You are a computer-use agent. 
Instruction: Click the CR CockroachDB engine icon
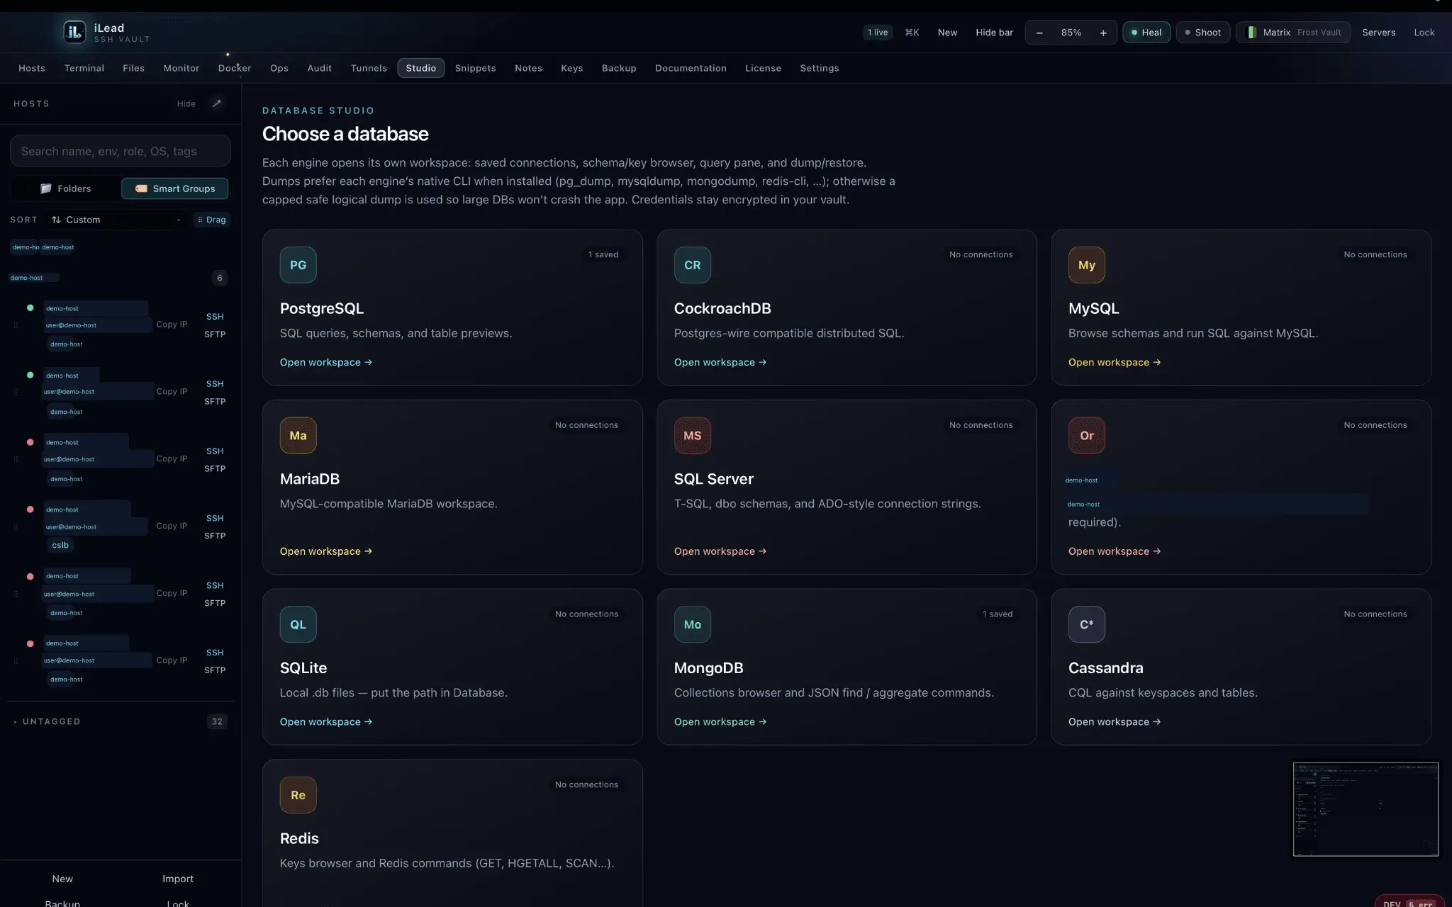692,265
